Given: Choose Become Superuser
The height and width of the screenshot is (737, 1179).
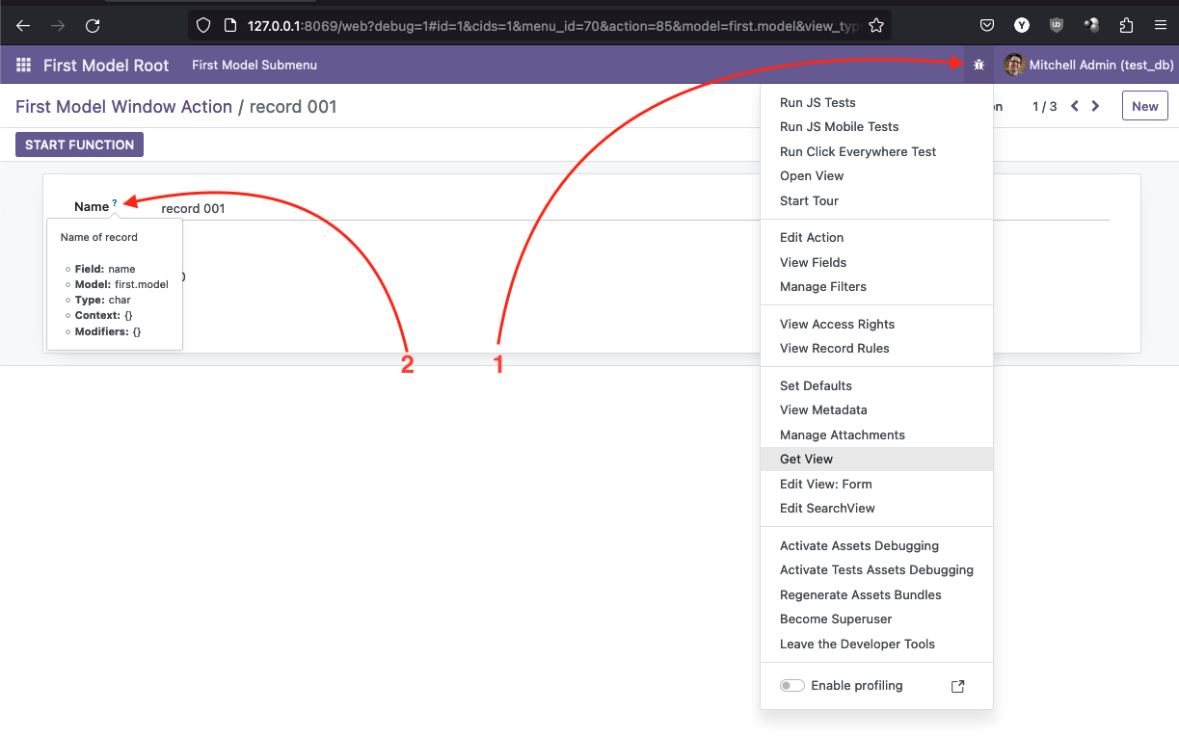Looking at the screenshot, I should tap(836, 619).
